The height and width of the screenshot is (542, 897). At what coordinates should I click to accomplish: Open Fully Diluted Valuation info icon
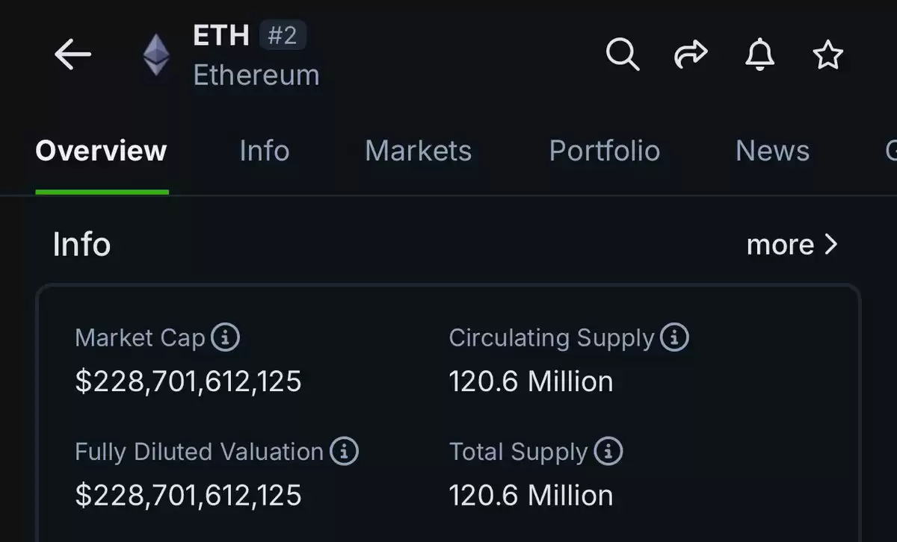click(x=344, y=451)
